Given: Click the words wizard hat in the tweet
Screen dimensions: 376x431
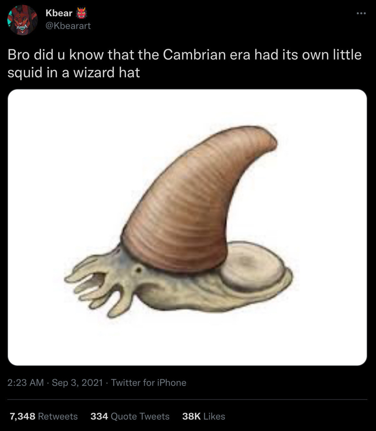Looking at the screenshot, I should tap(107, 73).
